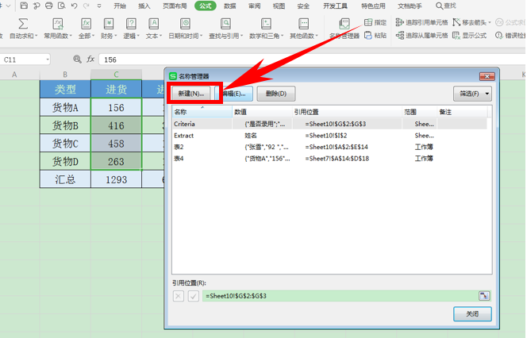Screen dimensions: 527x338
Task: Switch to the 插入 tab
Action: (144, 6)
